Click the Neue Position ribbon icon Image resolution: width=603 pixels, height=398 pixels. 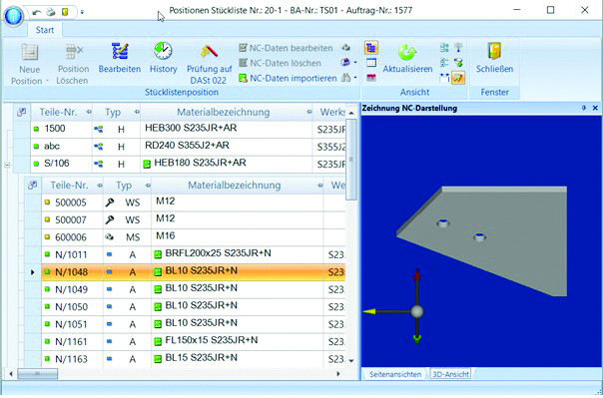[30, 52]
